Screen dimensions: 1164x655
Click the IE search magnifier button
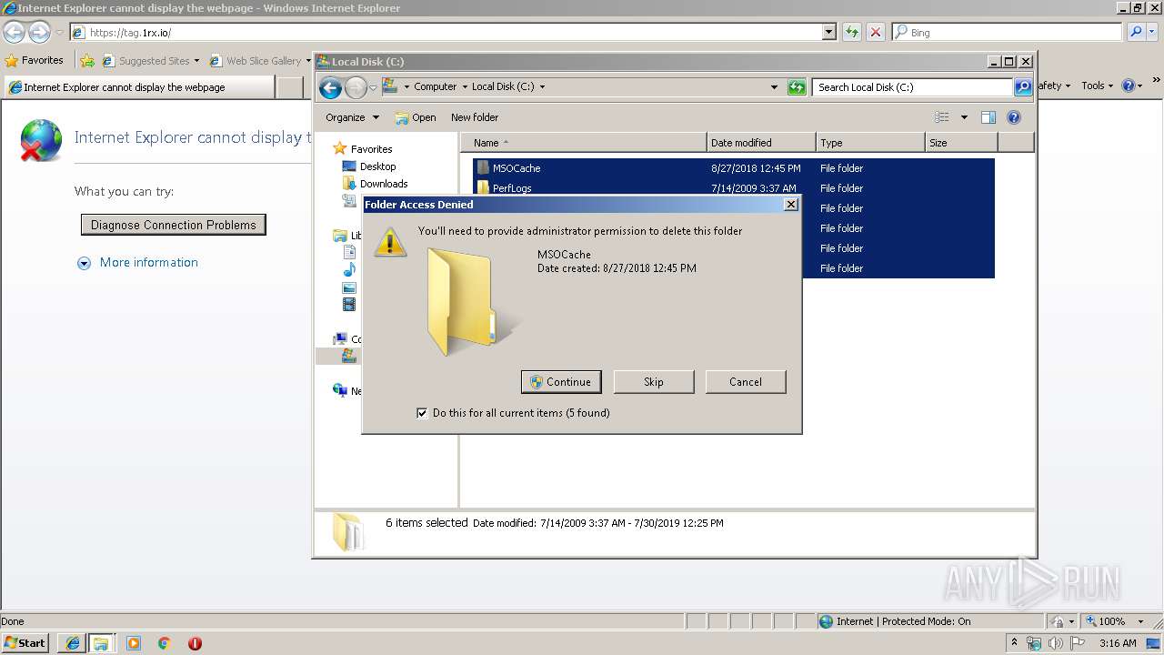click(1136, 33)
